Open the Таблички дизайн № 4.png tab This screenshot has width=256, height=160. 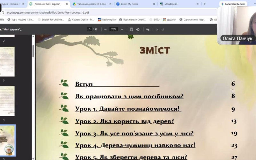tap(92, 4)
